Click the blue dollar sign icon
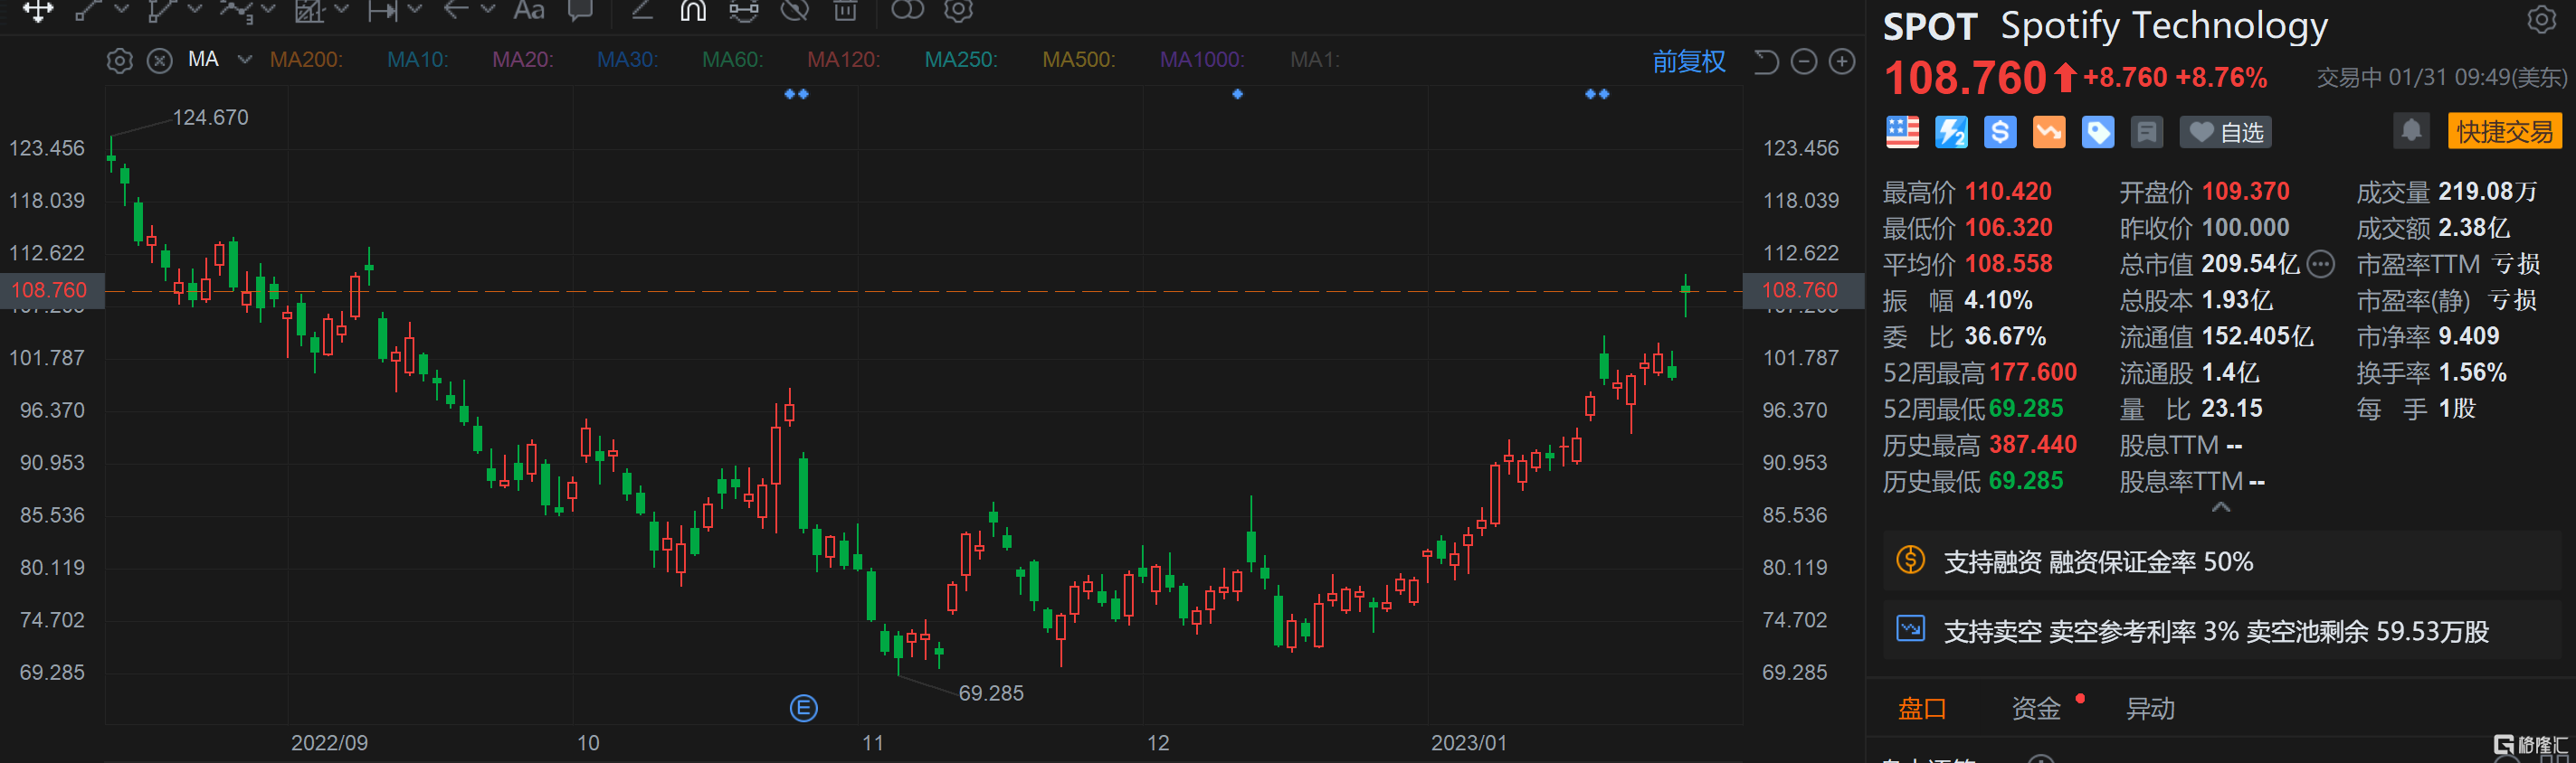This screenshot has width=2576, height=763. coord(2000,132)
